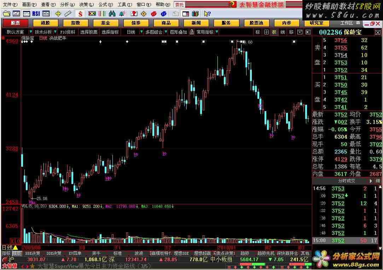Open the line chart toolbar icon
The width and height of the screenshot is (383, 270).
16,14
